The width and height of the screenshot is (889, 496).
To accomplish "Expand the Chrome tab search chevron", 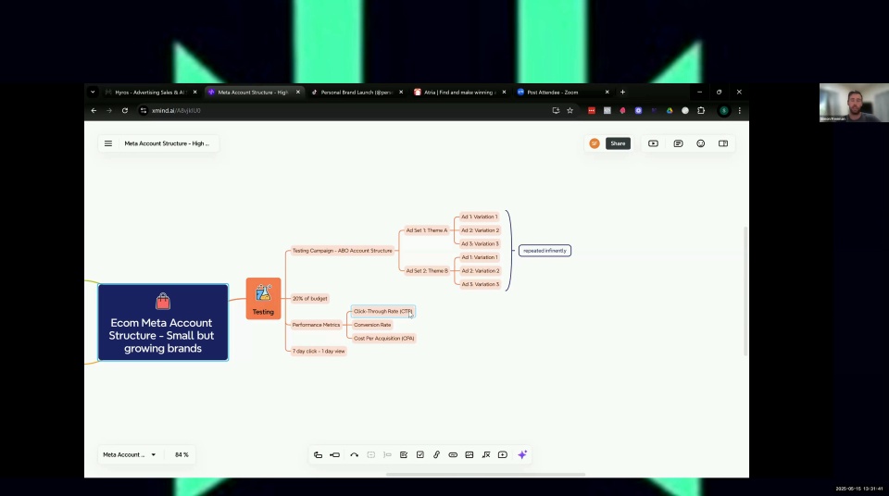I will point(93,92).
